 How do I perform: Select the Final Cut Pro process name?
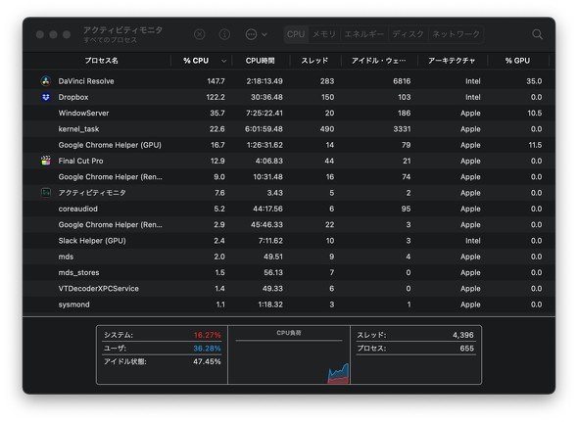[x=80, y=161]
